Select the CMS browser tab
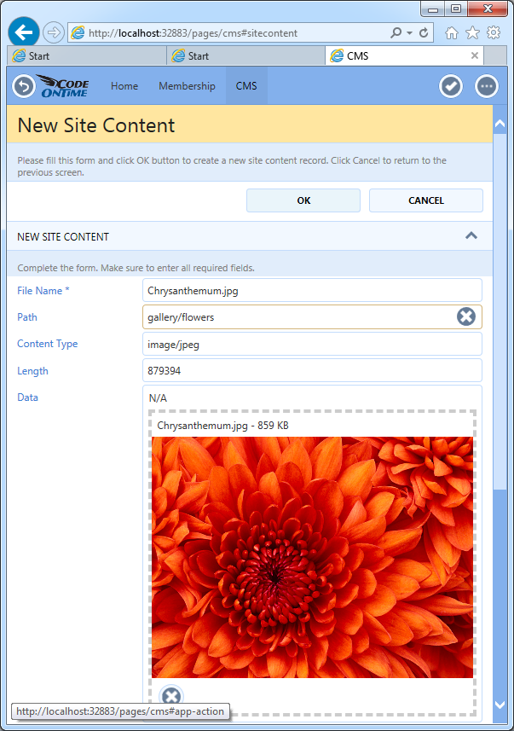 (x=404, y=56)
